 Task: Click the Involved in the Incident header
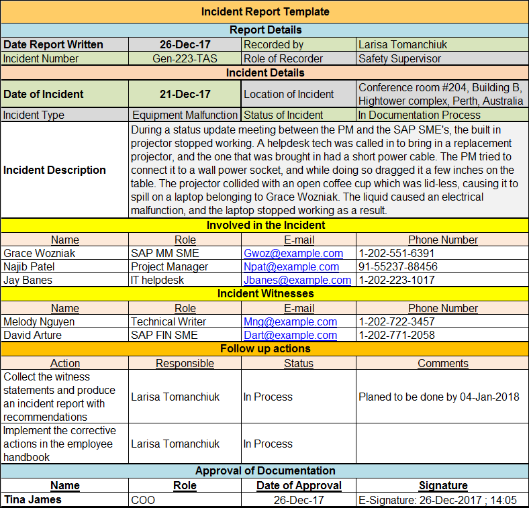point(264,225)
